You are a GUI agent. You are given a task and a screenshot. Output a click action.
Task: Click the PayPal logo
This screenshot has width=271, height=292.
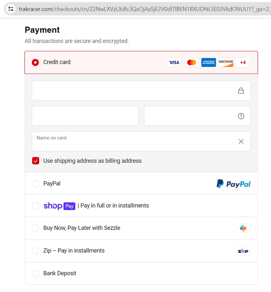coord(233,184)
